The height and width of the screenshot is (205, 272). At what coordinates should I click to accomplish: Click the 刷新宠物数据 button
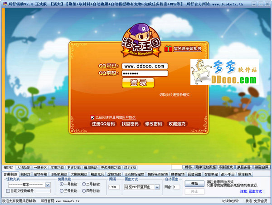206,167
